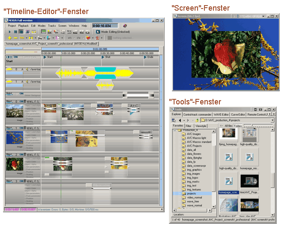Open the path dropdown showing D:\AVC_production_4\projects

pyautogui.click(x=272, y=120)
